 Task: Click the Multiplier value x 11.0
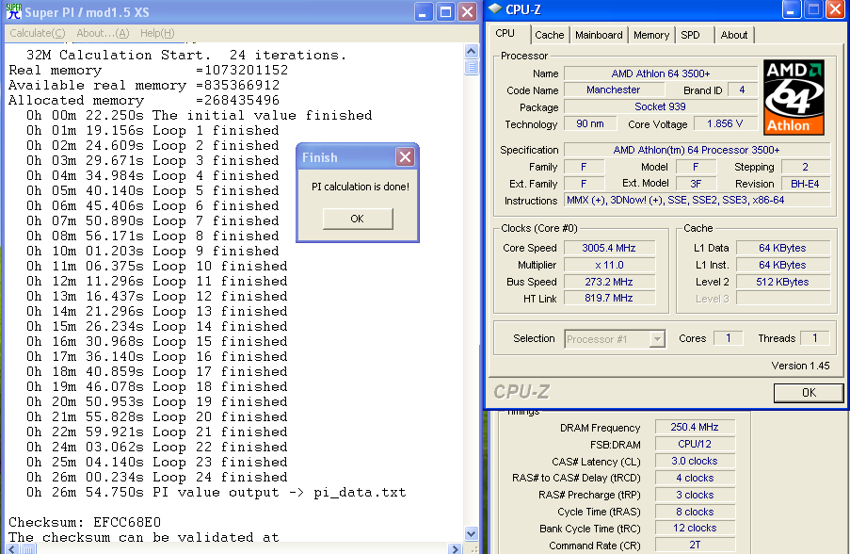pos(609,265)
